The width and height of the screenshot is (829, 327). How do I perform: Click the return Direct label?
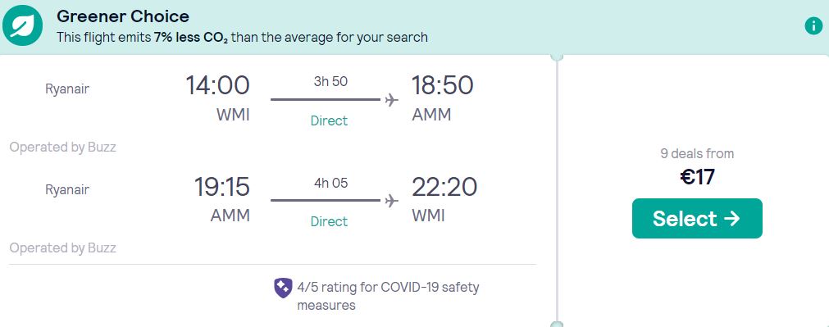click(x=329, y=222)
